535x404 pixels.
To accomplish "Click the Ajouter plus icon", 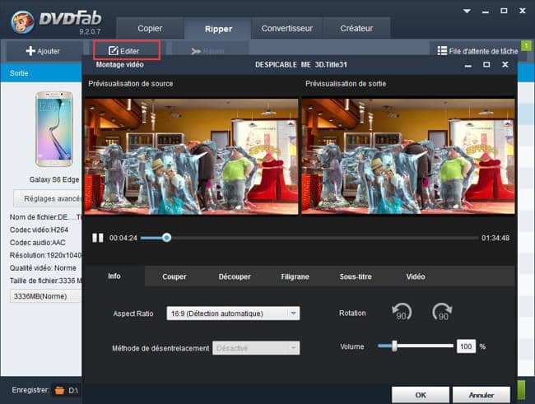I will (x=30, y=51).
